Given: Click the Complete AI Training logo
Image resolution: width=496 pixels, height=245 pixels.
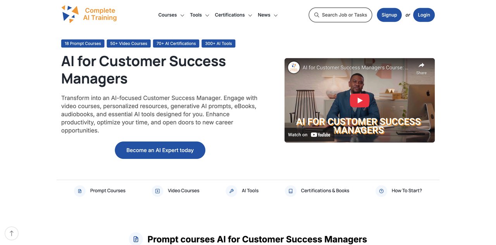Looking at the screenshot, I should [89, 14].
